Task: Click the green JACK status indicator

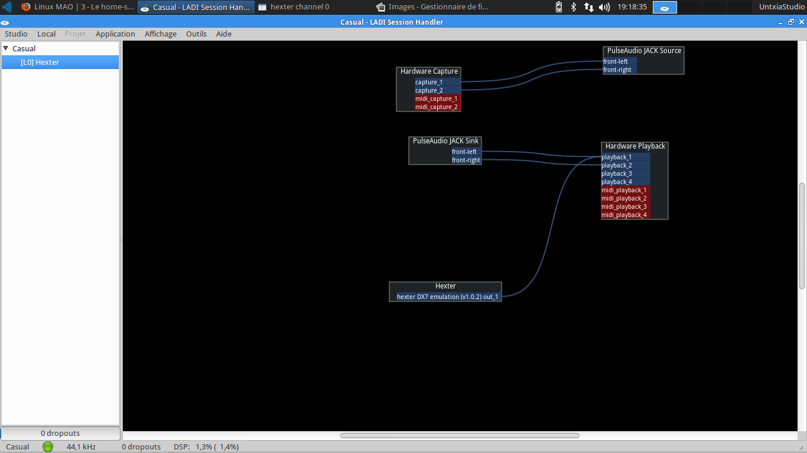Action: pos(48,447)
